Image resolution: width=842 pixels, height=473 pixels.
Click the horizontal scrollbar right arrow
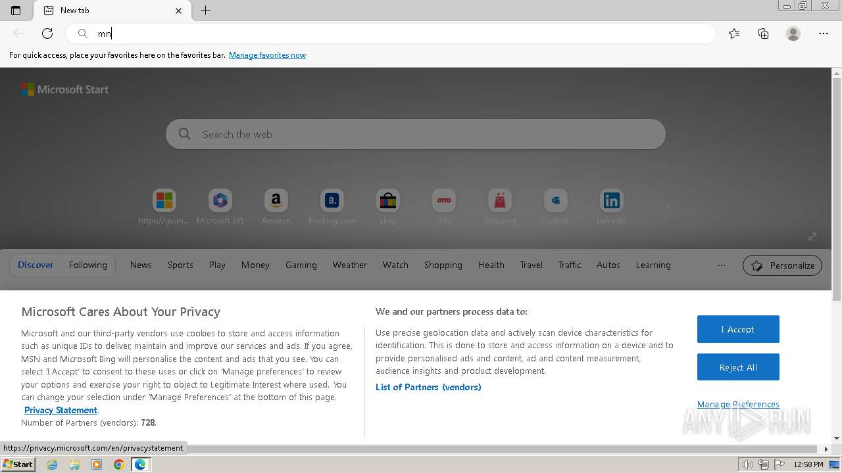point(827,449)
